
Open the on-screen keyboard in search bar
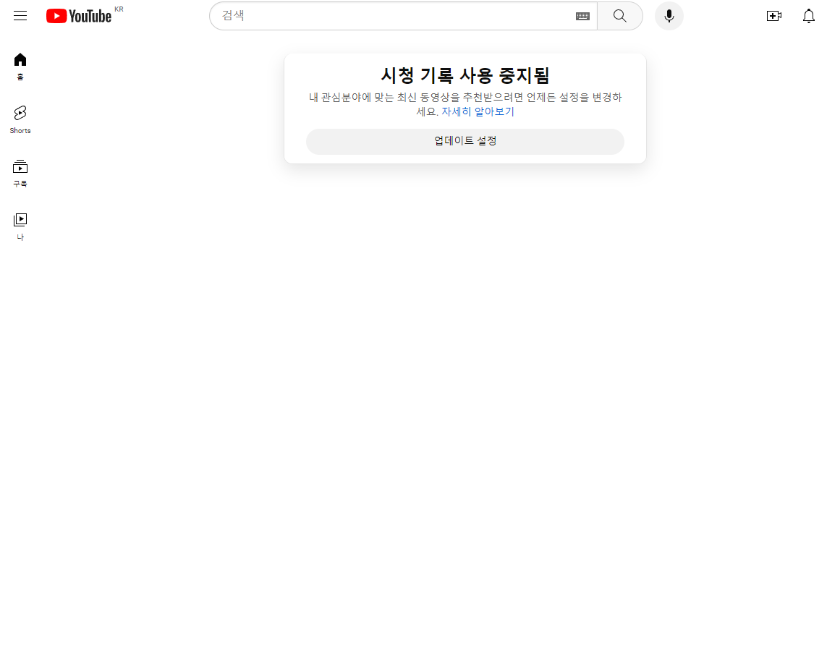coord(582,16)
